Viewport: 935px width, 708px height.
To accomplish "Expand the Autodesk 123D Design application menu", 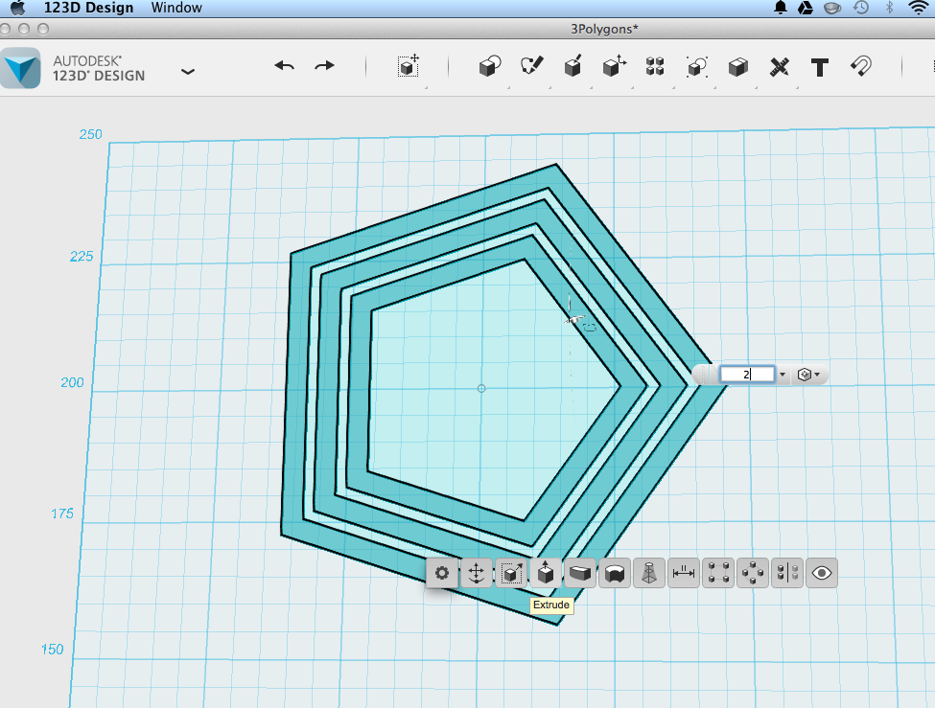I will pos(188,72).
